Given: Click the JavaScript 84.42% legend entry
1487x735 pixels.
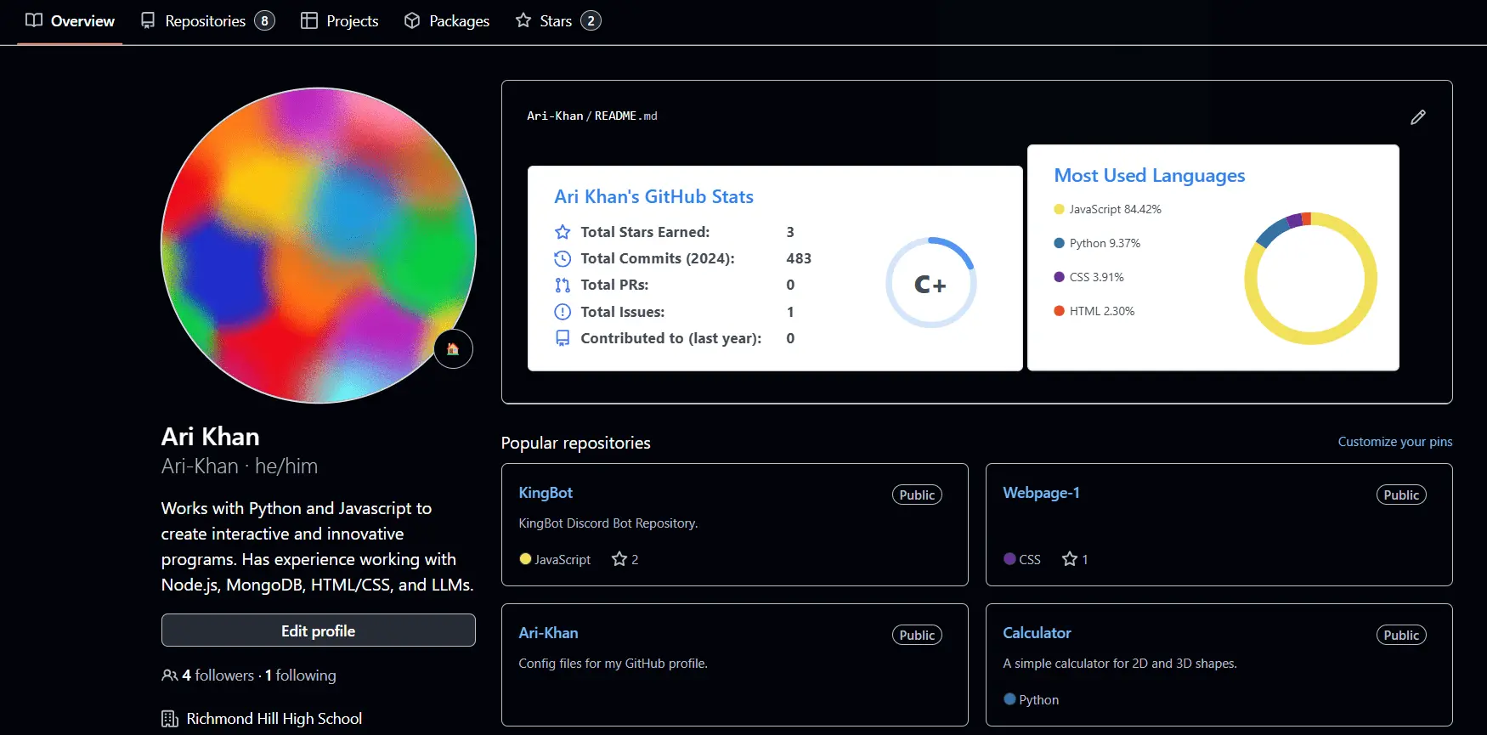Looking at the screenshot, I should (x=1107, y=209).
